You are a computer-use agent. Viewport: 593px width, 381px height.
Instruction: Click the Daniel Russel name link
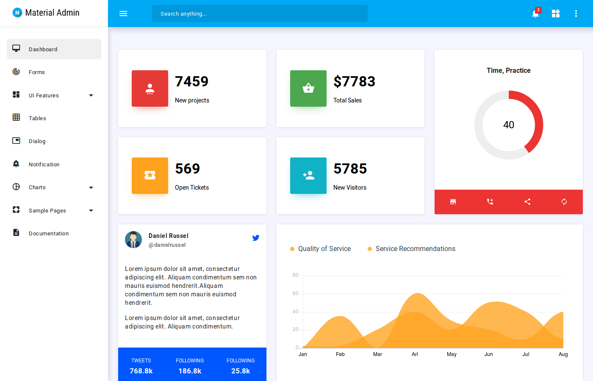point(169,236)
